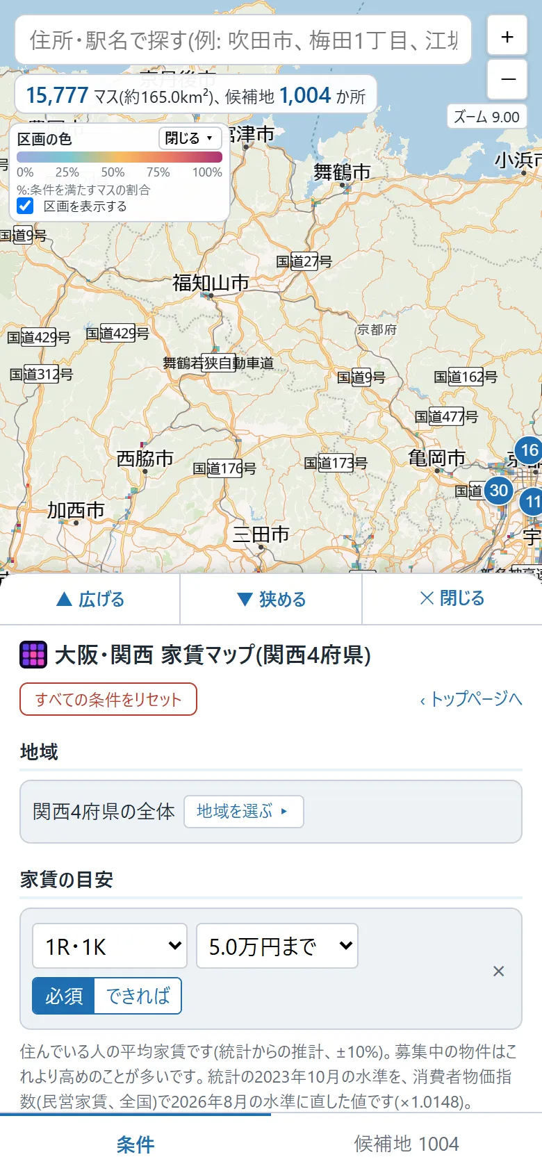542x1173 pixels.
Task: Open map cluster marker 16
Action: pyautogui.click(x=529, y=450)
